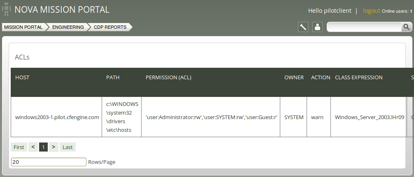This screenshot has height=177, width=414.
Task: Open the CDP Reports breadcrumb
Action: [110, 27]
